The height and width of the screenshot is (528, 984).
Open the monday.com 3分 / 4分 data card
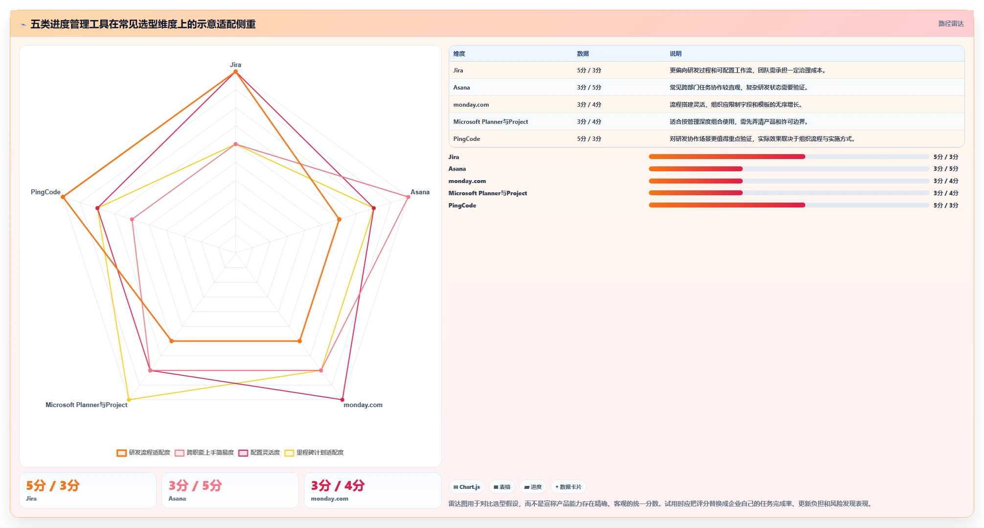pos(372,490)
